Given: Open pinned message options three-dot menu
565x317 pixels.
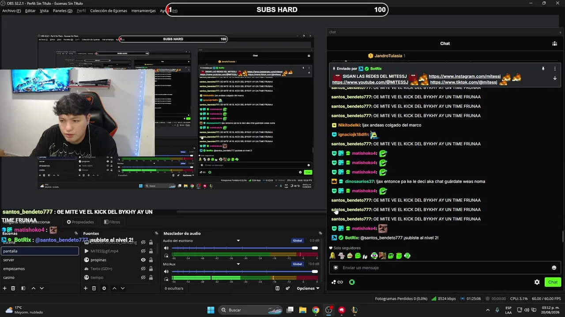Looking at the screenshot, I should (x=555, y=69).
